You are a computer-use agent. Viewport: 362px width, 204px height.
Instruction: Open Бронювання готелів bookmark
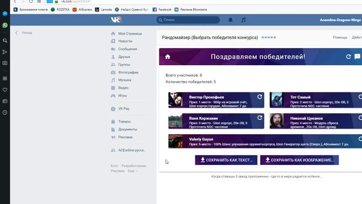click(x=31, y=10)
